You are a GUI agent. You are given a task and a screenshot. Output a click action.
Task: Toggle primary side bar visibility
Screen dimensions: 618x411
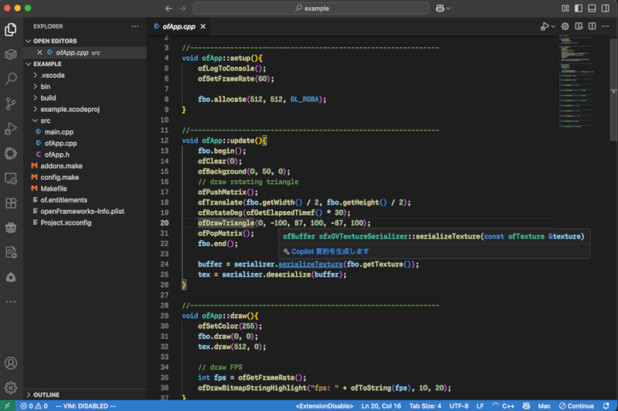click(579, 8)
